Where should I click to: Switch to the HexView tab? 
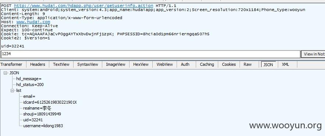[x=141, y=64]
